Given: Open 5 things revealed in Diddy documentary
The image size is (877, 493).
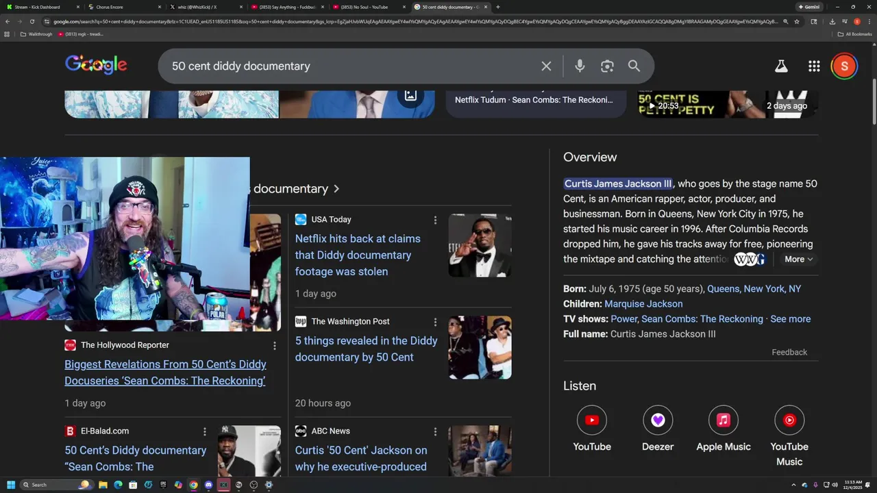Looking at the screenshot, I should [366, 349].
